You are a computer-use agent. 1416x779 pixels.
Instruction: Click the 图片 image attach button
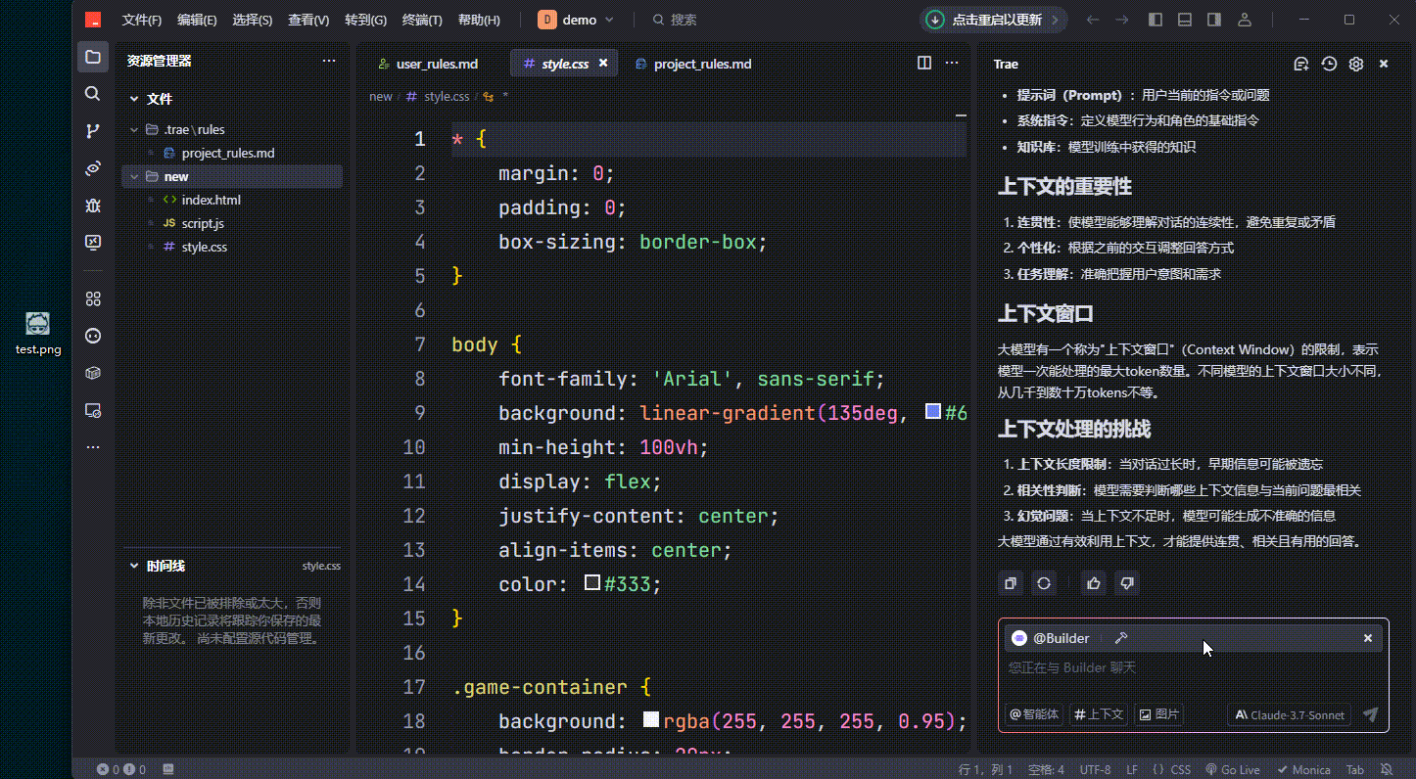(x=1159, y=714)
